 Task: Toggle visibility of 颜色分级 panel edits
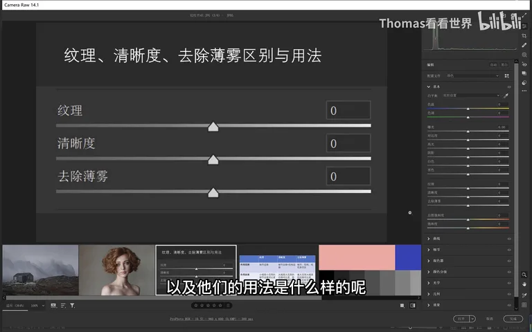coord(509,272)
